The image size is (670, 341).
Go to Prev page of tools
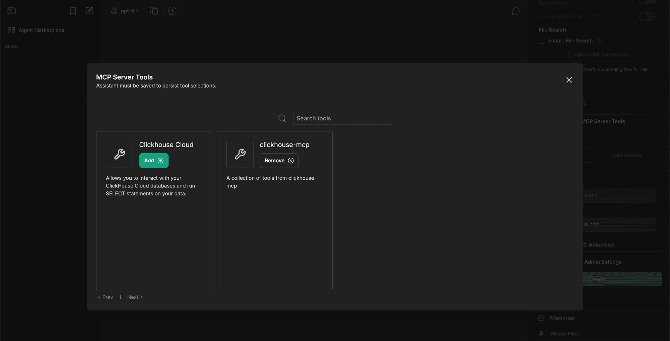[106, 297]
